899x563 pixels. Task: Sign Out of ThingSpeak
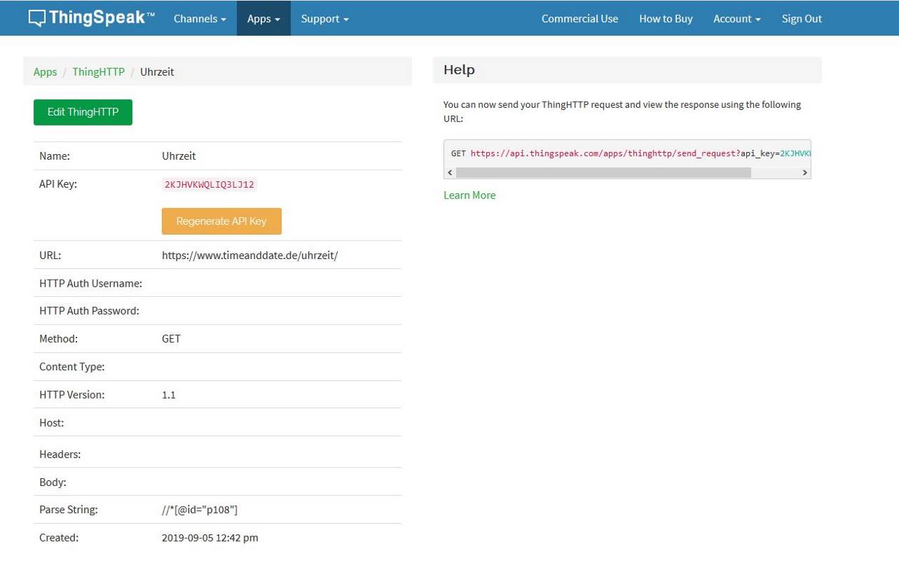(802, 19)
